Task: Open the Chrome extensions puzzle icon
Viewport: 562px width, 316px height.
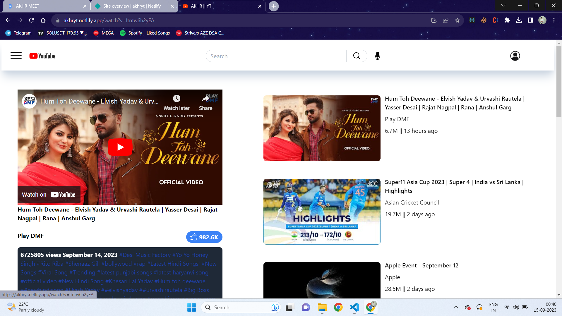Action: pyautogui.click(x=507, y=20)
